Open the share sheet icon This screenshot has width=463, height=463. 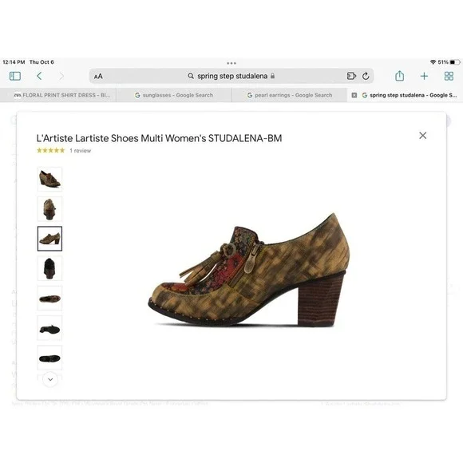[x=399, y=76]
